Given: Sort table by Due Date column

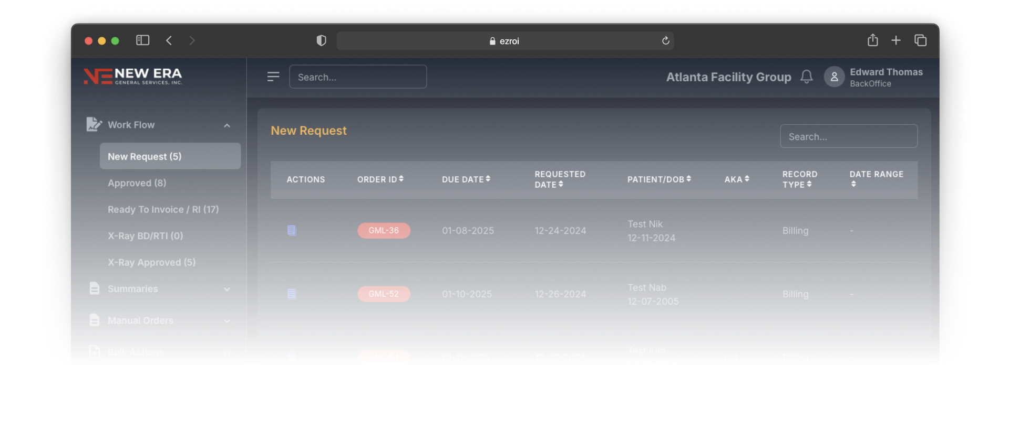Looking at the screenshot, I should coord(466,179).
